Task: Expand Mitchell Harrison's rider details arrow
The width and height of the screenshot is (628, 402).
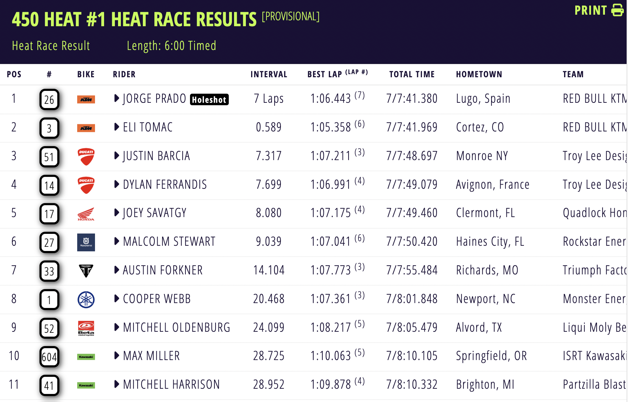Action: tap(117, 384)
